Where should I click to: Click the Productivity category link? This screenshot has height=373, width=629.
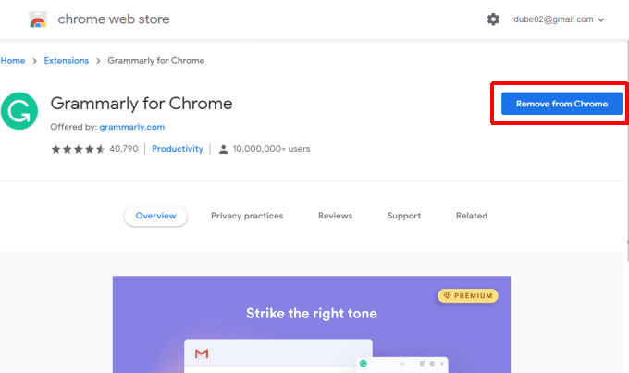coord(178,149)
